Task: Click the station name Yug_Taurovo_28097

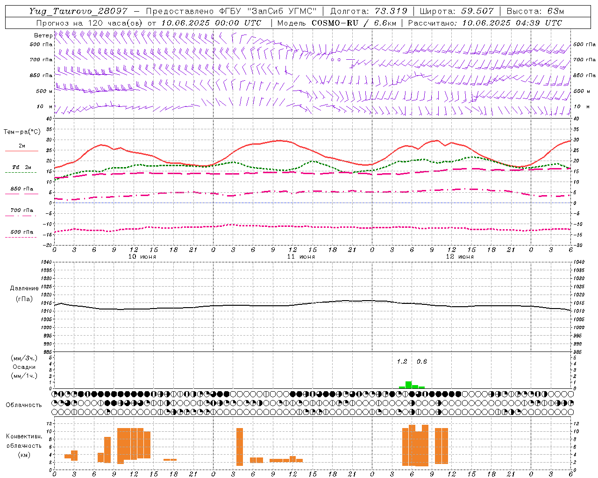Action: (78, 11)
